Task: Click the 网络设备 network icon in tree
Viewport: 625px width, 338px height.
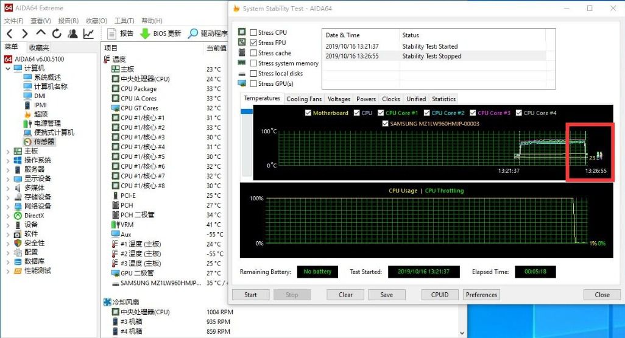Action: click(x=18, y=206)
